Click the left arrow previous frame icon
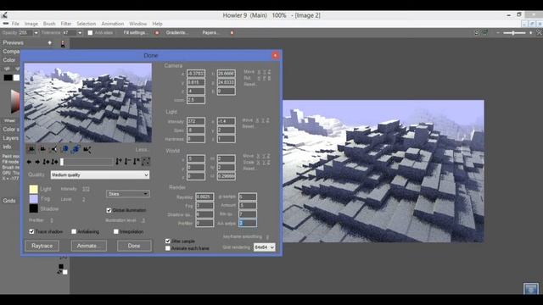 pos(29,162)
